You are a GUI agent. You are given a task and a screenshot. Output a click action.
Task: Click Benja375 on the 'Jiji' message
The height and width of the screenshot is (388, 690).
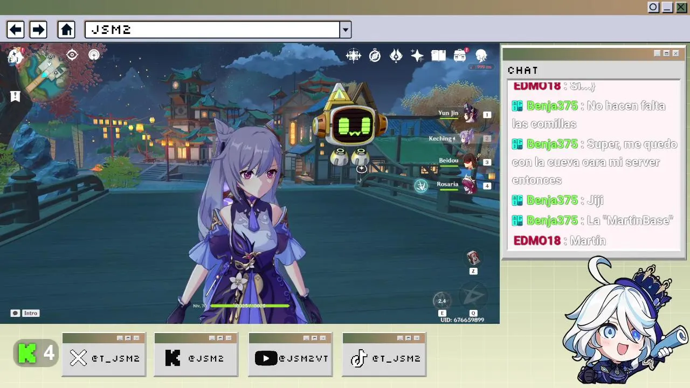pos(552,200)
